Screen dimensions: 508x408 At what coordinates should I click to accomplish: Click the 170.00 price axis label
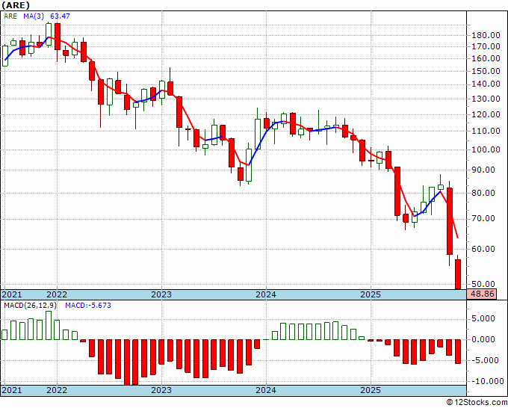[486, 46]
